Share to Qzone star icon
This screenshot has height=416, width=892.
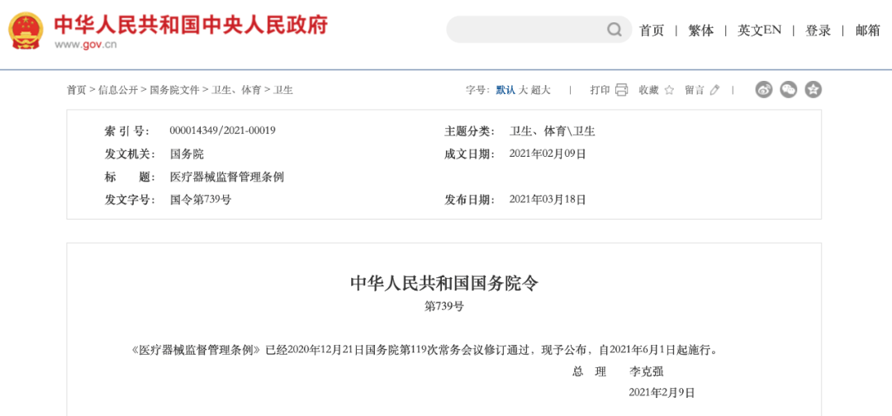pyautogui.click(x=814, y=90)
